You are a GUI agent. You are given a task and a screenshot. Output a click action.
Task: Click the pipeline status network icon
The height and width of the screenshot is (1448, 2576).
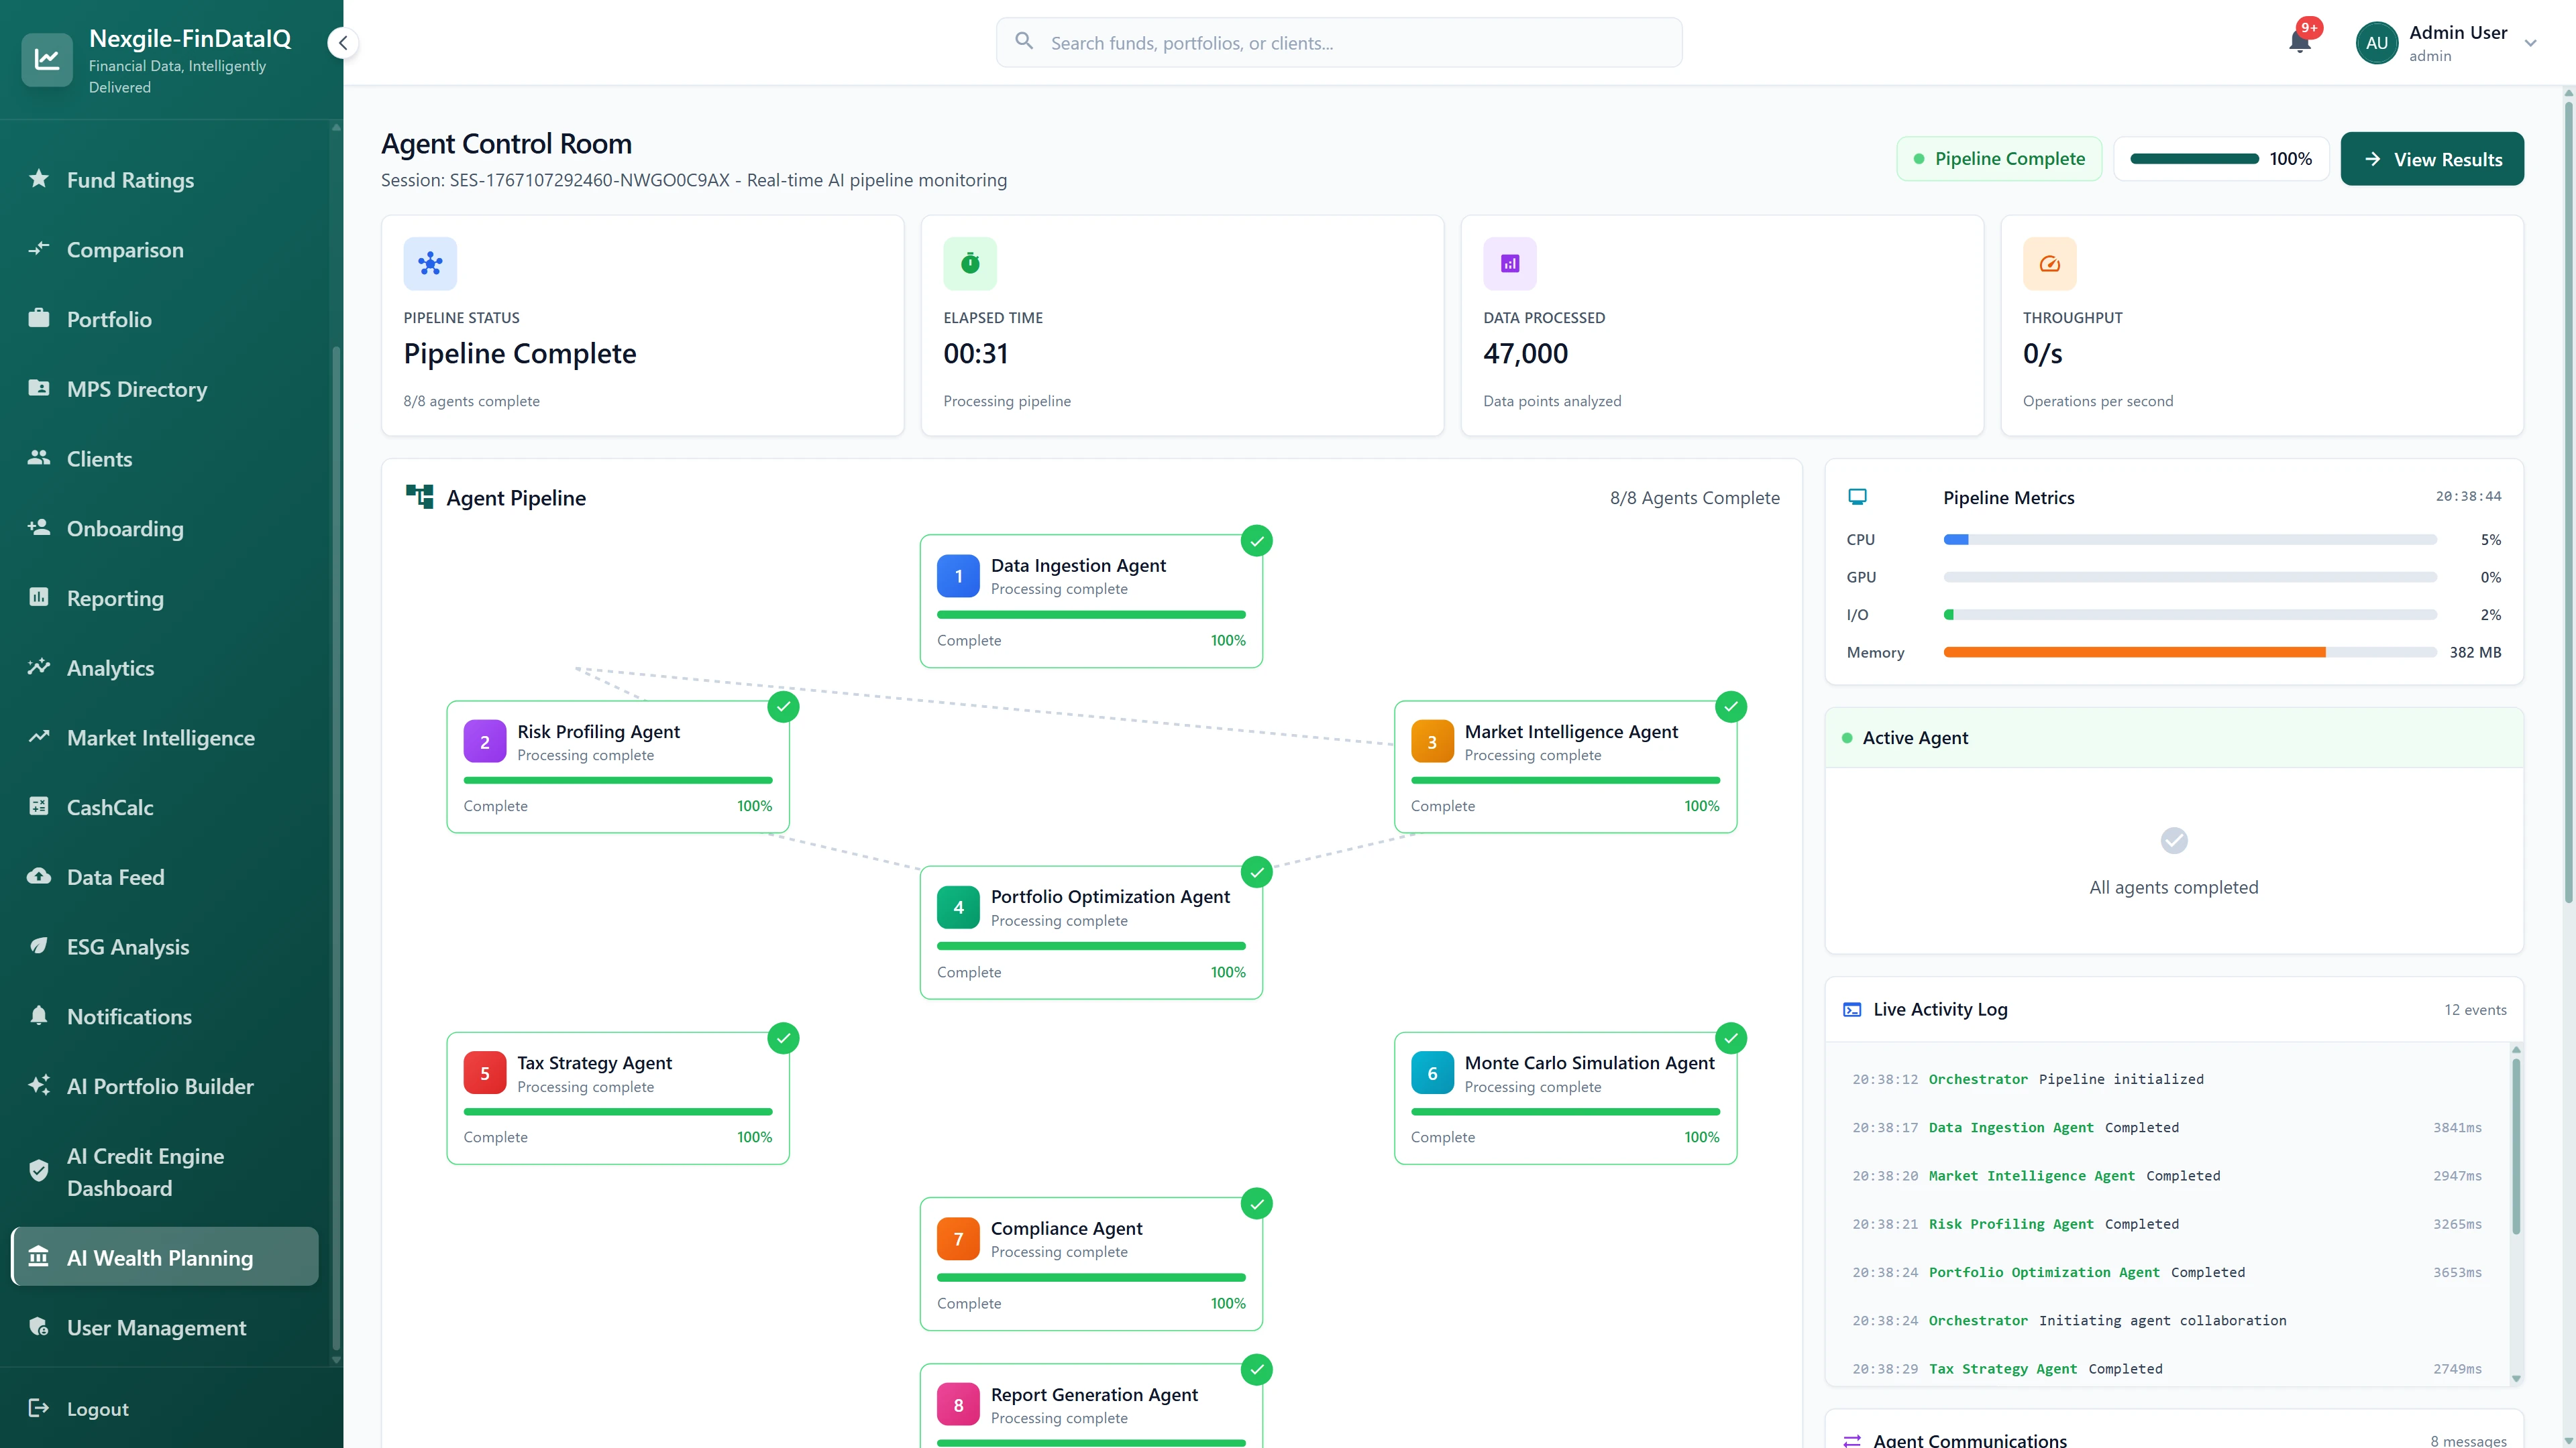point(430,264)
